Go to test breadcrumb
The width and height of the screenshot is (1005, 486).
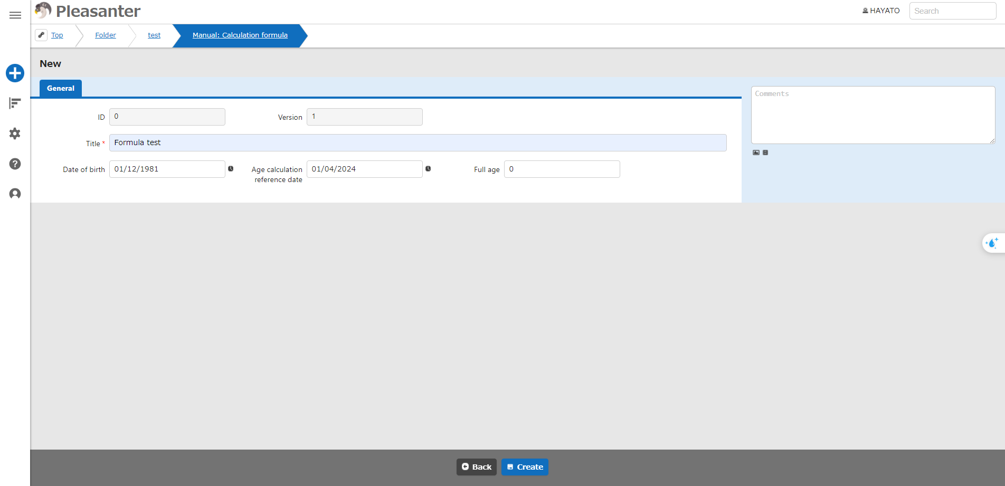(x=154, y=35)
